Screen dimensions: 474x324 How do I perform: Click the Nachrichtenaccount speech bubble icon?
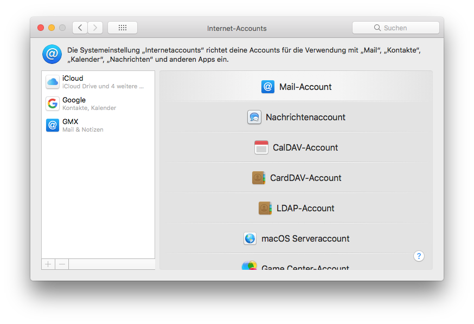pyautogui.click(x=254, y=117)
